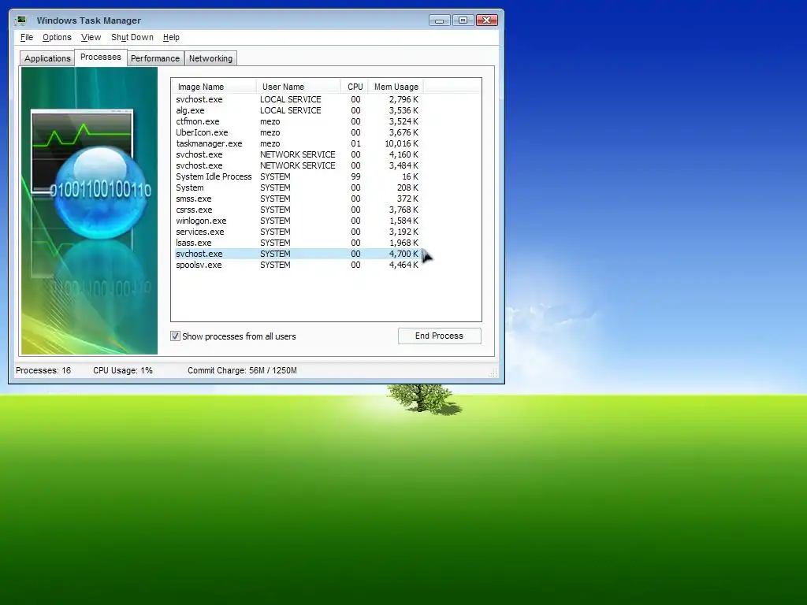Select svchost.exe using 2,796 K memory
The width and height of the screenshot is (807, 605).
297,99
